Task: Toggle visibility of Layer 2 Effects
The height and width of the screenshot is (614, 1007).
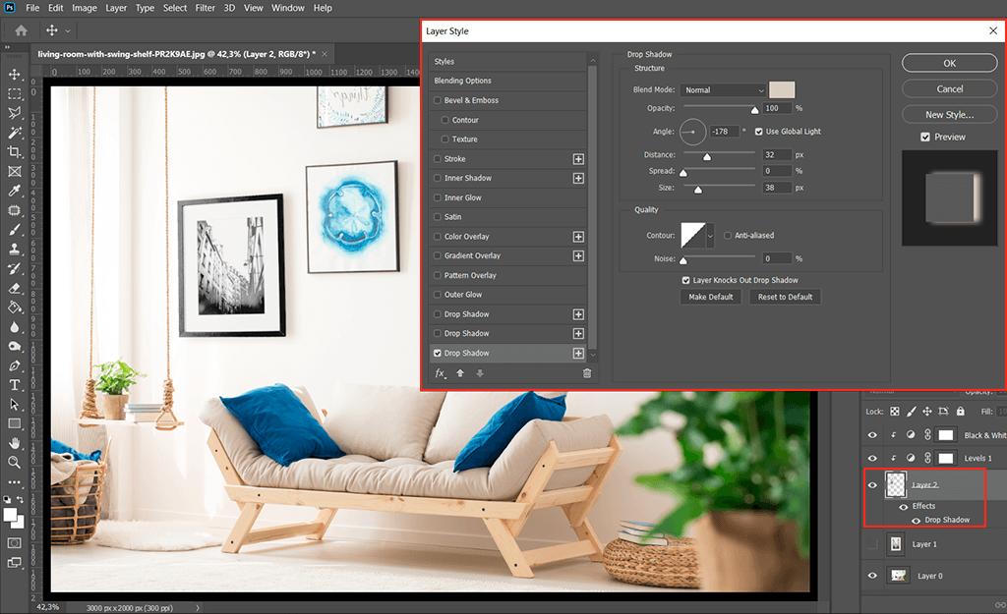Action: [x=903, y=507]
